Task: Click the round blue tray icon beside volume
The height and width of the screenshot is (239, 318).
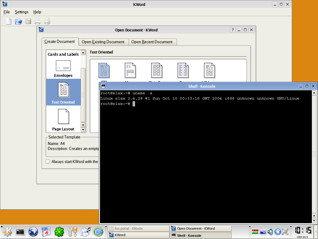Action: click(x=278, y=232)
